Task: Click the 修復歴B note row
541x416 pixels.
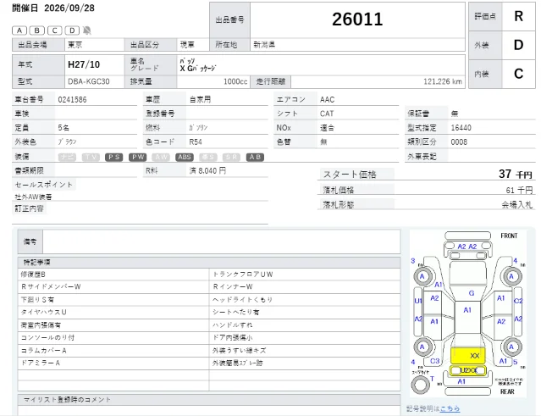Action: click(113, 275)
